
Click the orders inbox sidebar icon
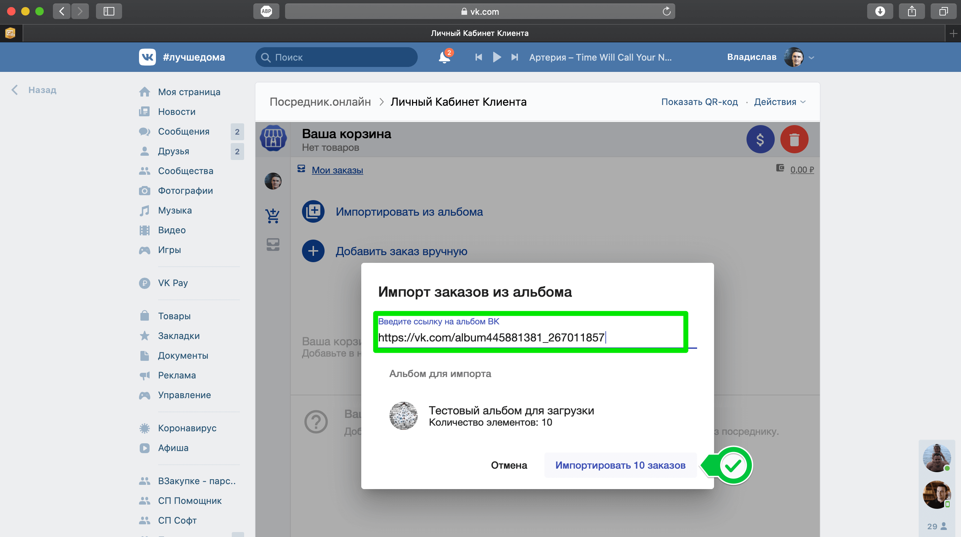pos(273,245)
